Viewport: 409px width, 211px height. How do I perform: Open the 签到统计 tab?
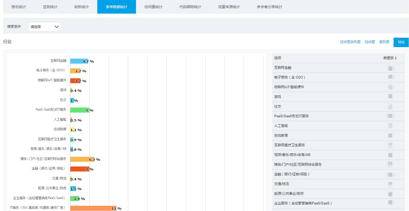point(50,7)
